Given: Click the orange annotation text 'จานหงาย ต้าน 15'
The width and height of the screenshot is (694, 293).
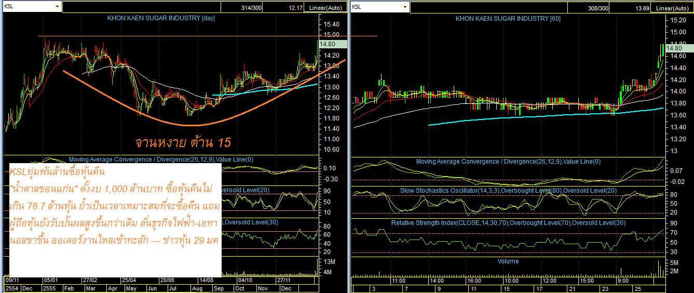Looking at the screenshot, I should [x=183, y=142].
